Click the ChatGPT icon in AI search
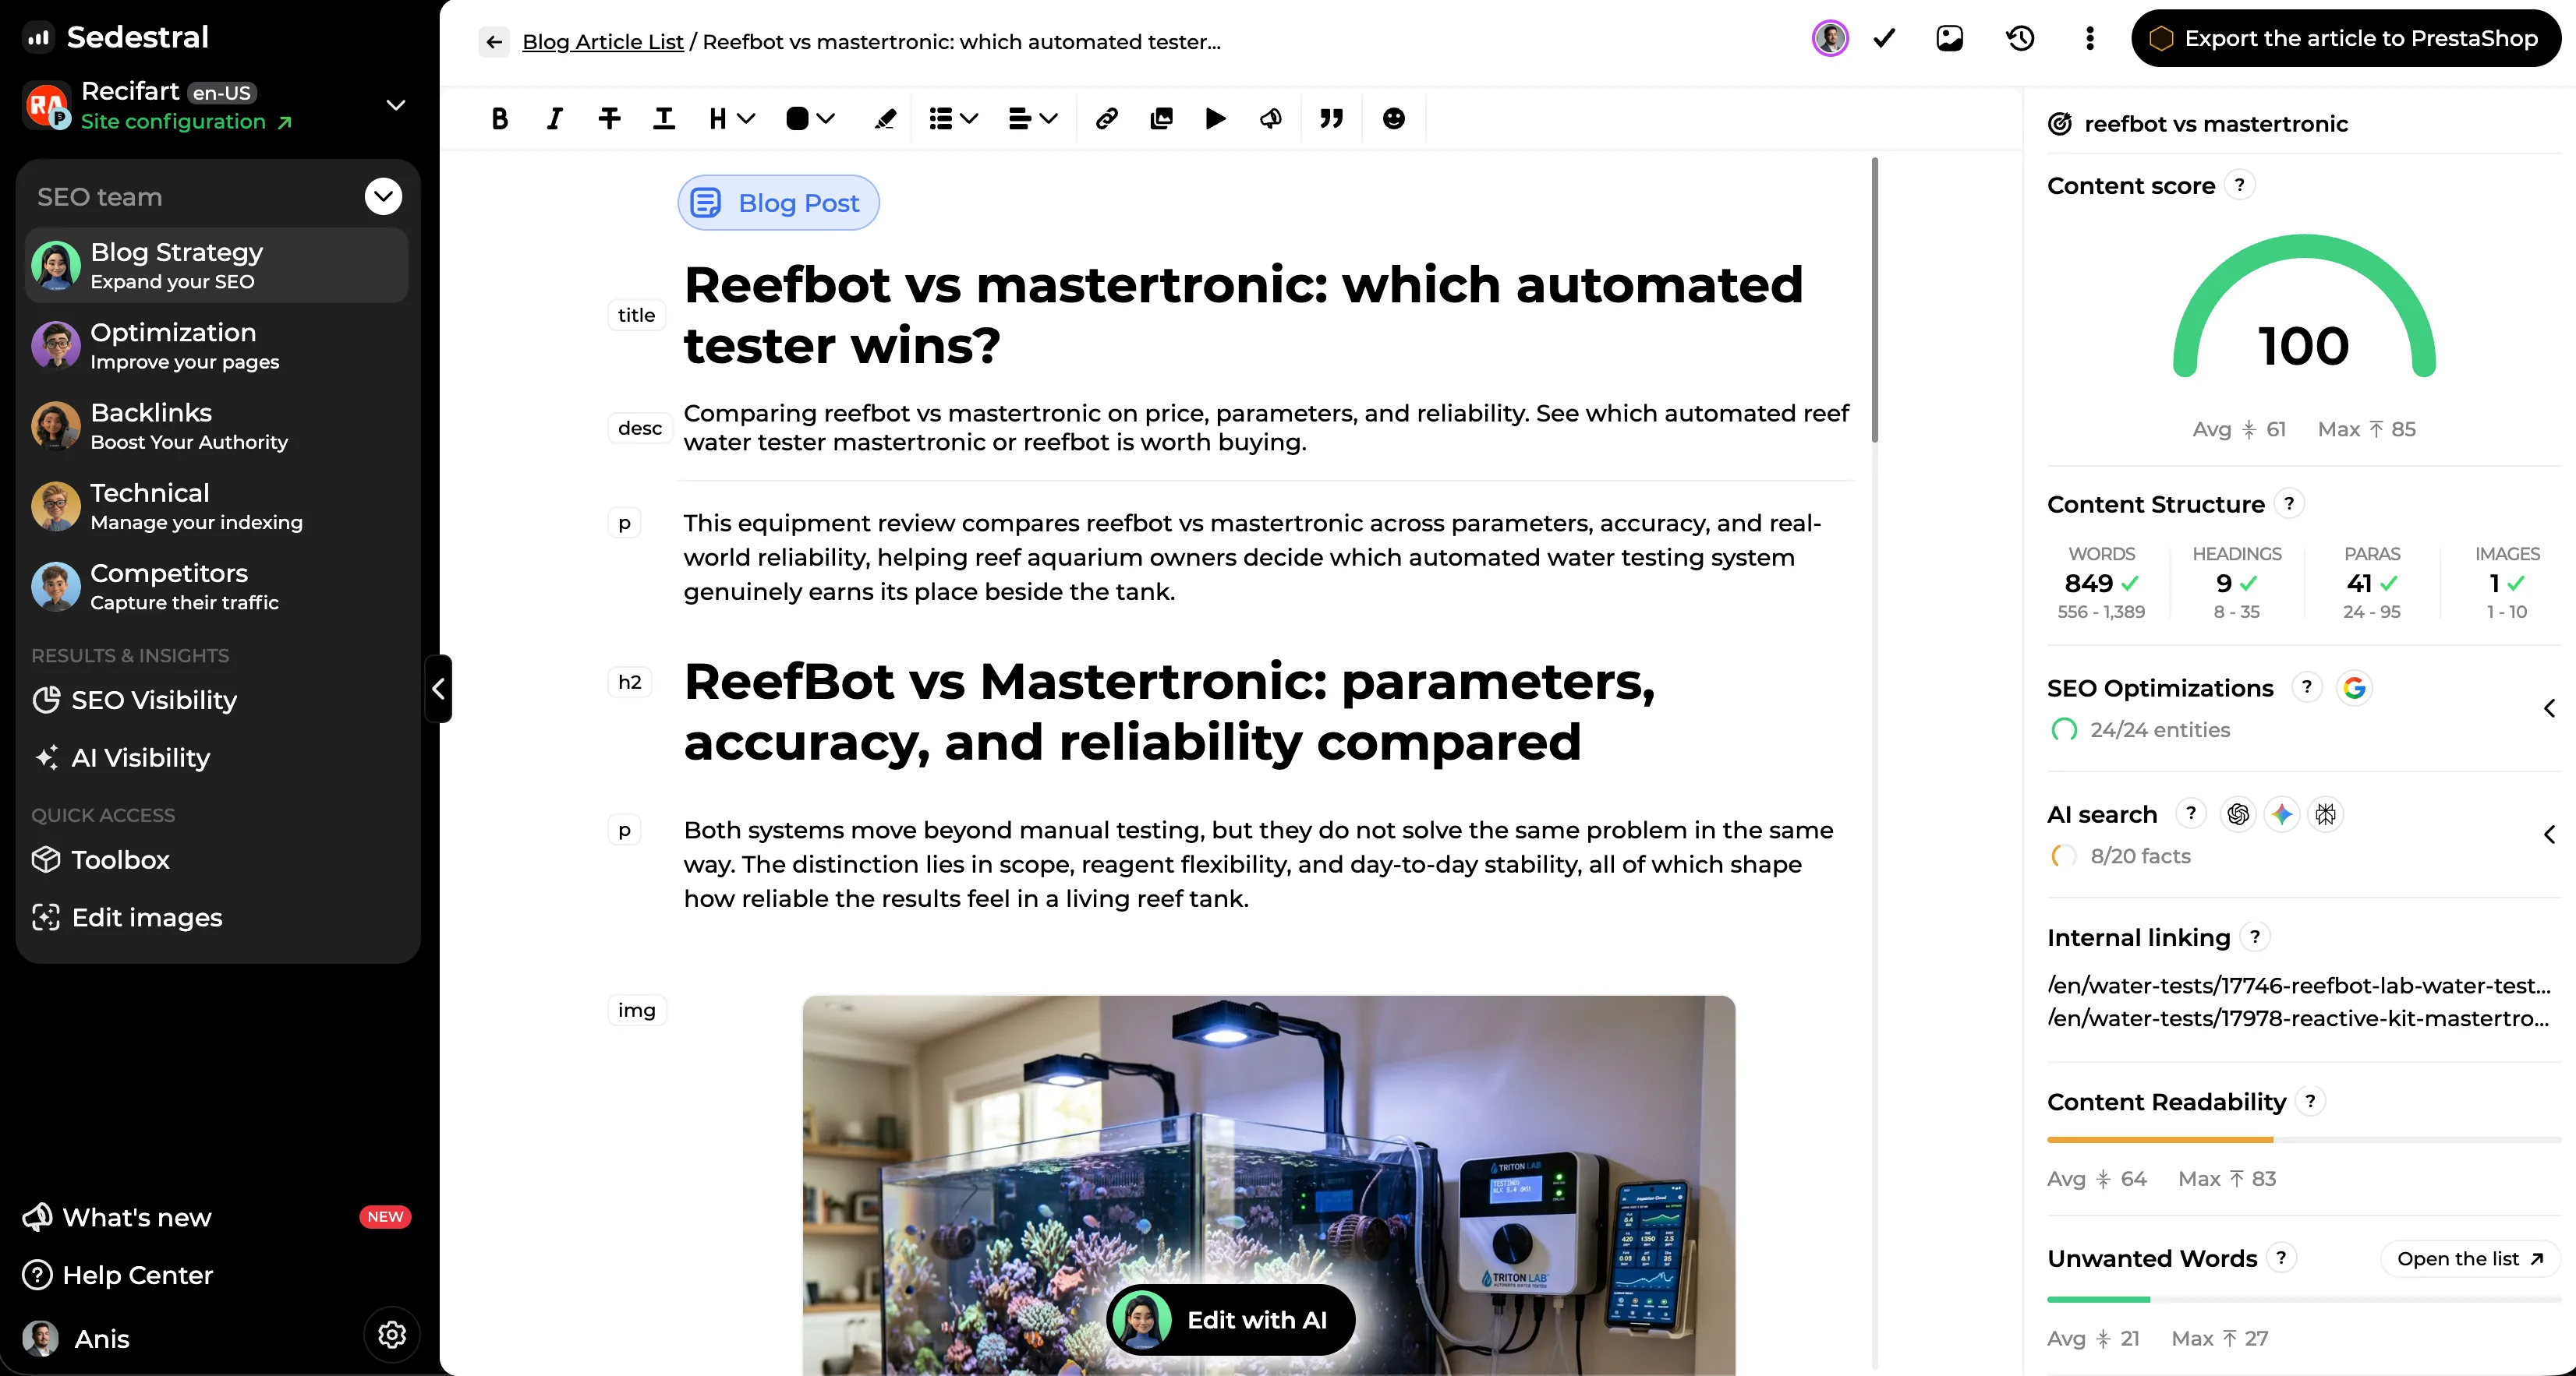Screen dimensions: 2576x1376 (2238, 814)
